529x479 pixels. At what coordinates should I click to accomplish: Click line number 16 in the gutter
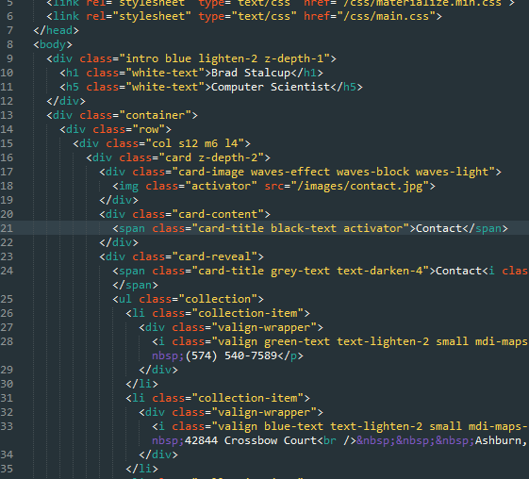point(7,157)
